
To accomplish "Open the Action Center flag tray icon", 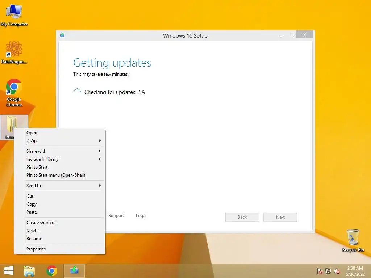I will [x=319, y=271].
